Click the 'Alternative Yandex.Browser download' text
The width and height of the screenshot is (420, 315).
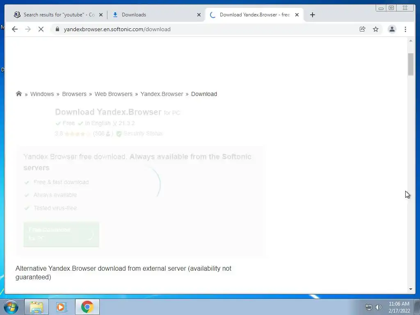123,273
